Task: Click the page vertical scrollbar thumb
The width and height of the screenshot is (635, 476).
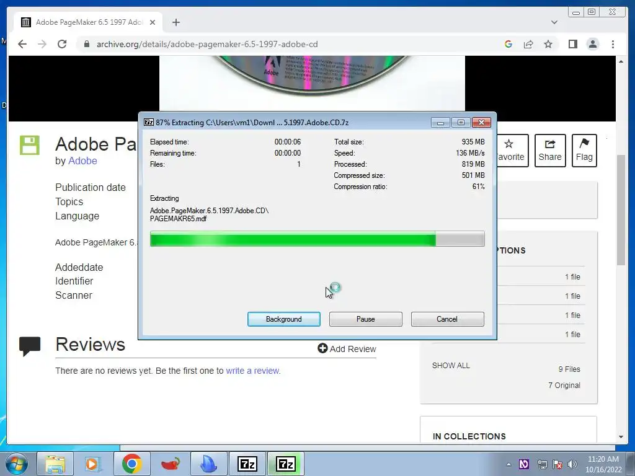Action: 621,209
